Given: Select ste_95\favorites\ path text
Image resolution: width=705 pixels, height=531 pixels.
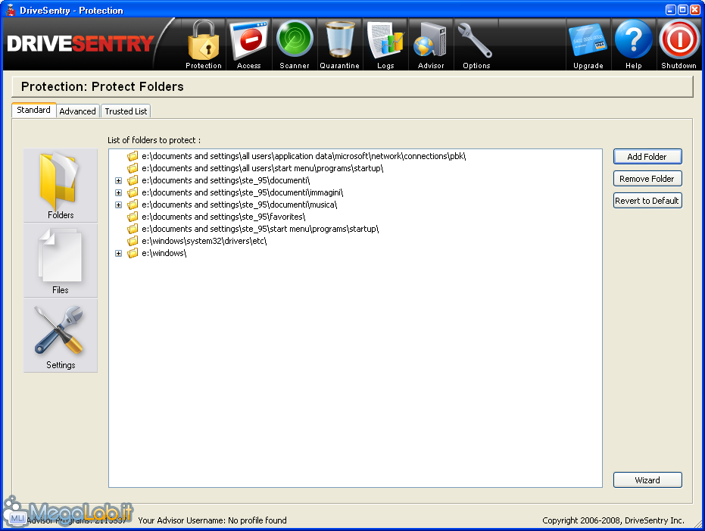Looking at the screenshot, I should coord(223,217).
